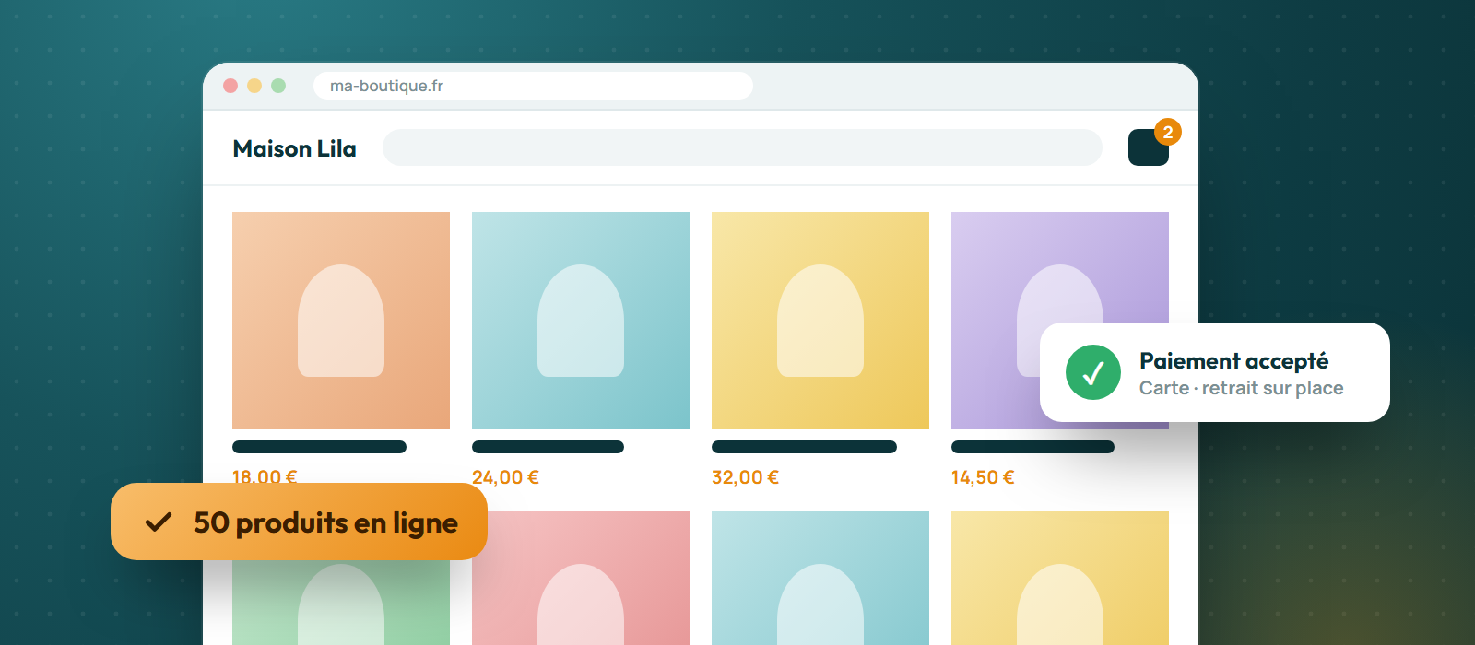Click the cart count badge 2

point(1168,132)
